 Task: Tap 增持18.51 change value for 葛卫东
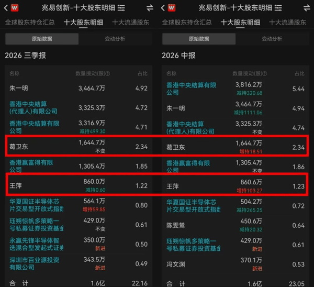click(x=251, y=151)
